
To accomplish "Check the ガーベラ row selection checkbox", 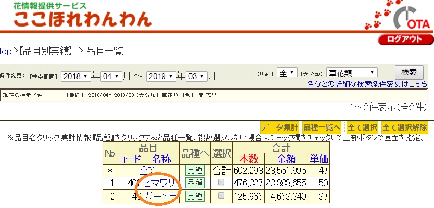I will click(x=221, y=196).
